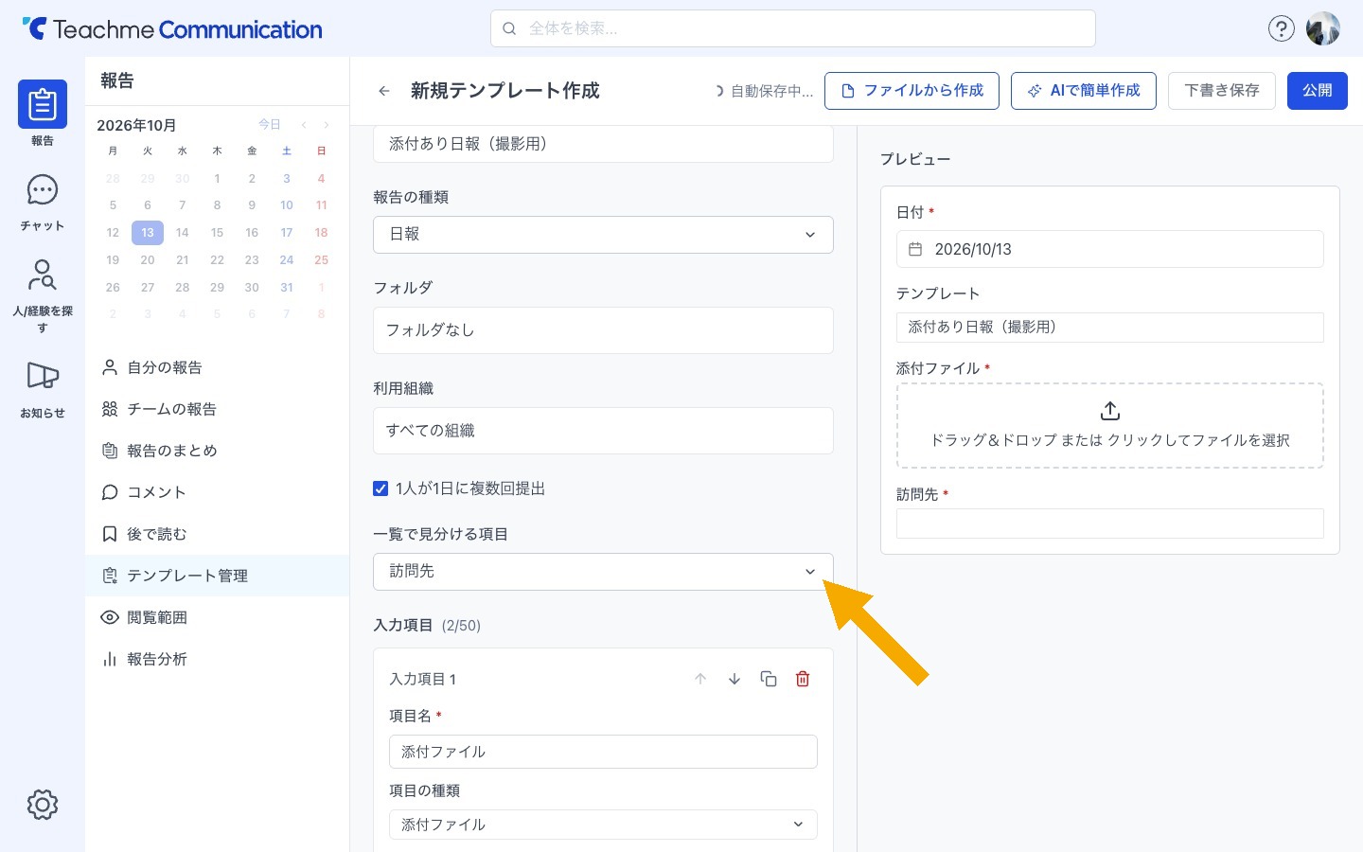Select October 20 in the calendar
Screen dimensions: 1363x852
coord(148,260)
